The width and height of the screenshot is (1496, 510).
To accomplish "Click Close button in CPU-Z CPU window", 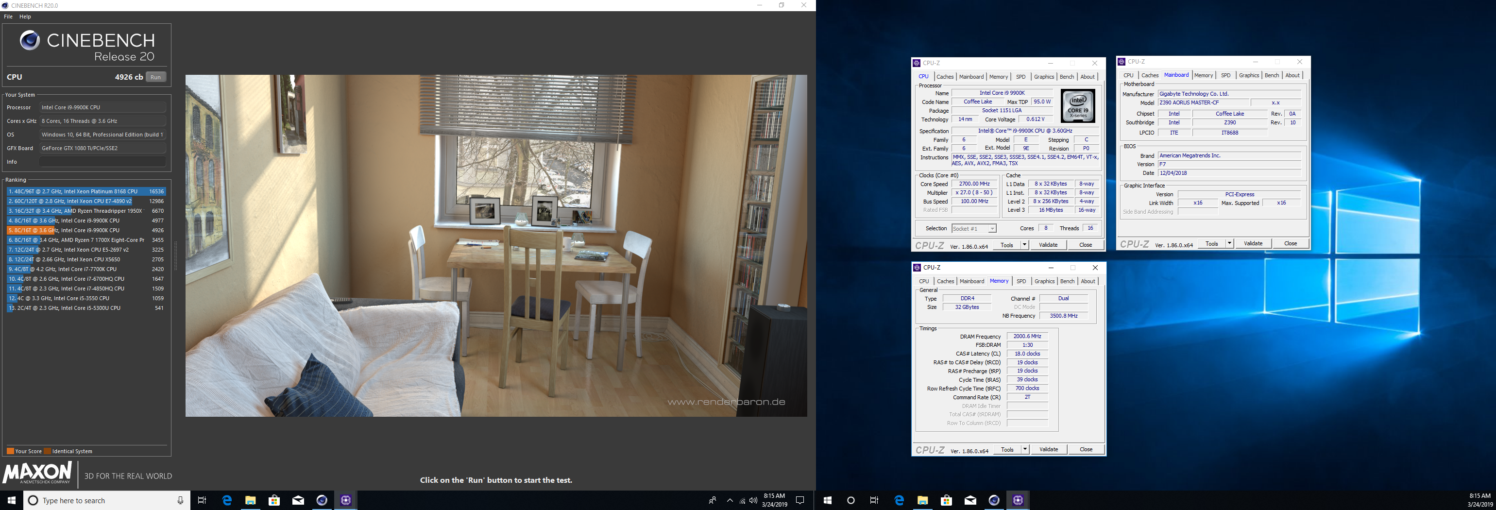I will pos(1086,245).
